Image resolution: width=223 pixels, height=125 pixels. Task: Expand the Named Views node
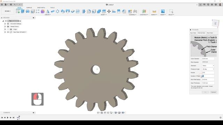tap(5, 26)
